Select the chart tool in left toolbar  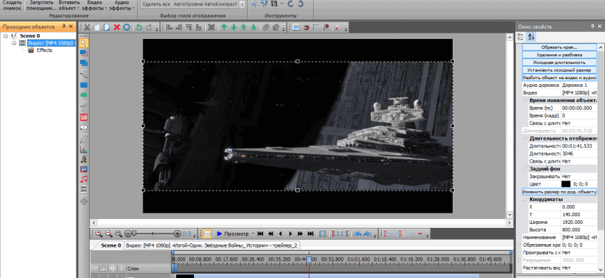point(83,149)
